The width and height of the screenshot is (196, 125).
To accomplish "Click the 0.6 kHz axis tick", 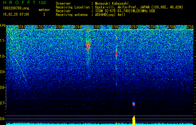I will click(2, 119).
